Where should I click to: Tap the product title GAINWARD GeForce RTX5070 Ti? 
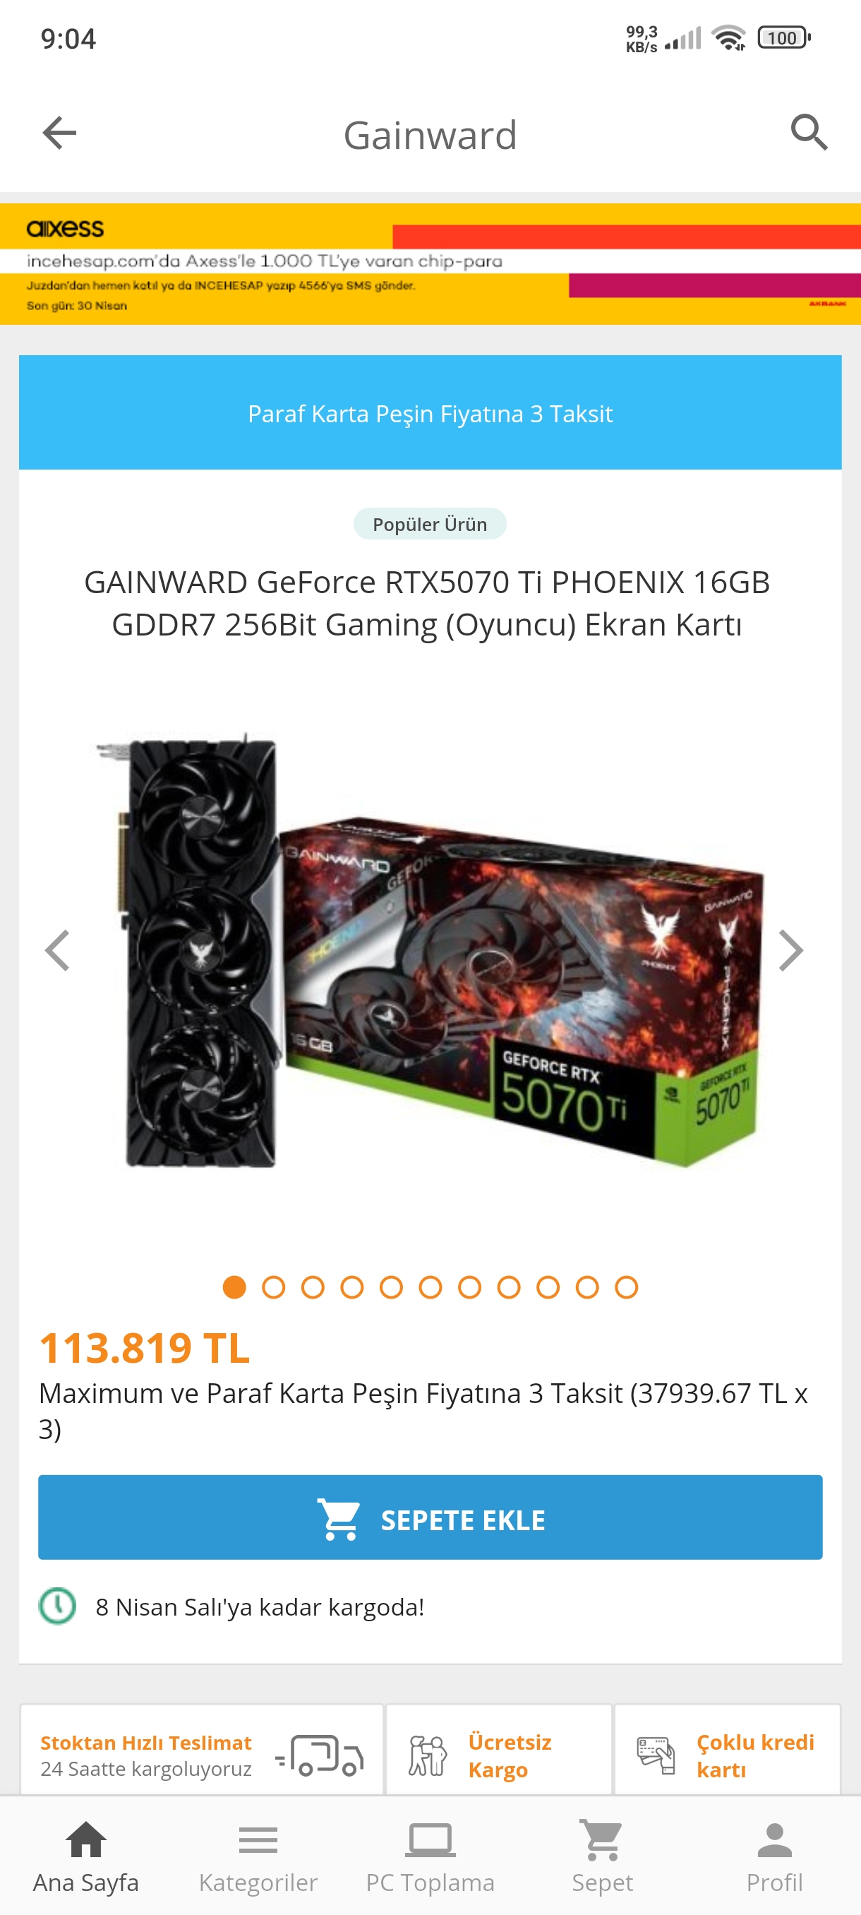427,603
